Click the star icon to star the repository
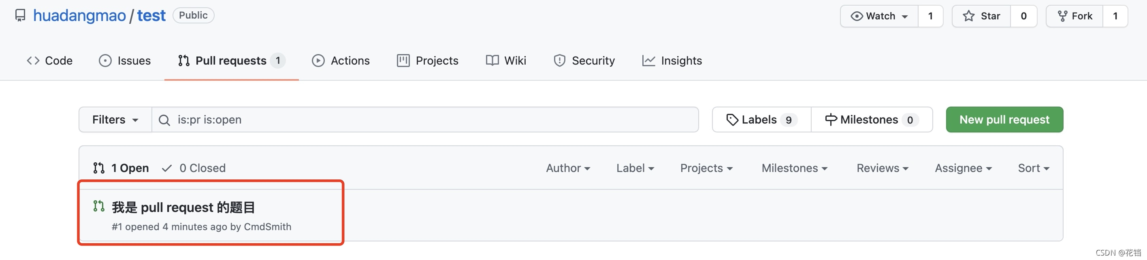The image size is (1147, 260). (968, 17)
